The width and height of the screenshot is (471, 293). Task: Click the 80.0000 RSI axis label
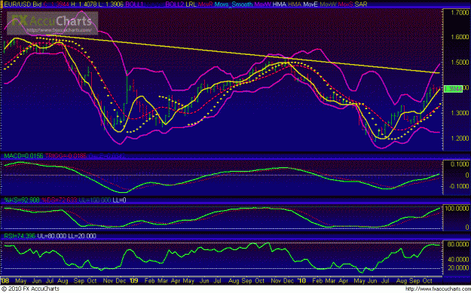[457, 244]
